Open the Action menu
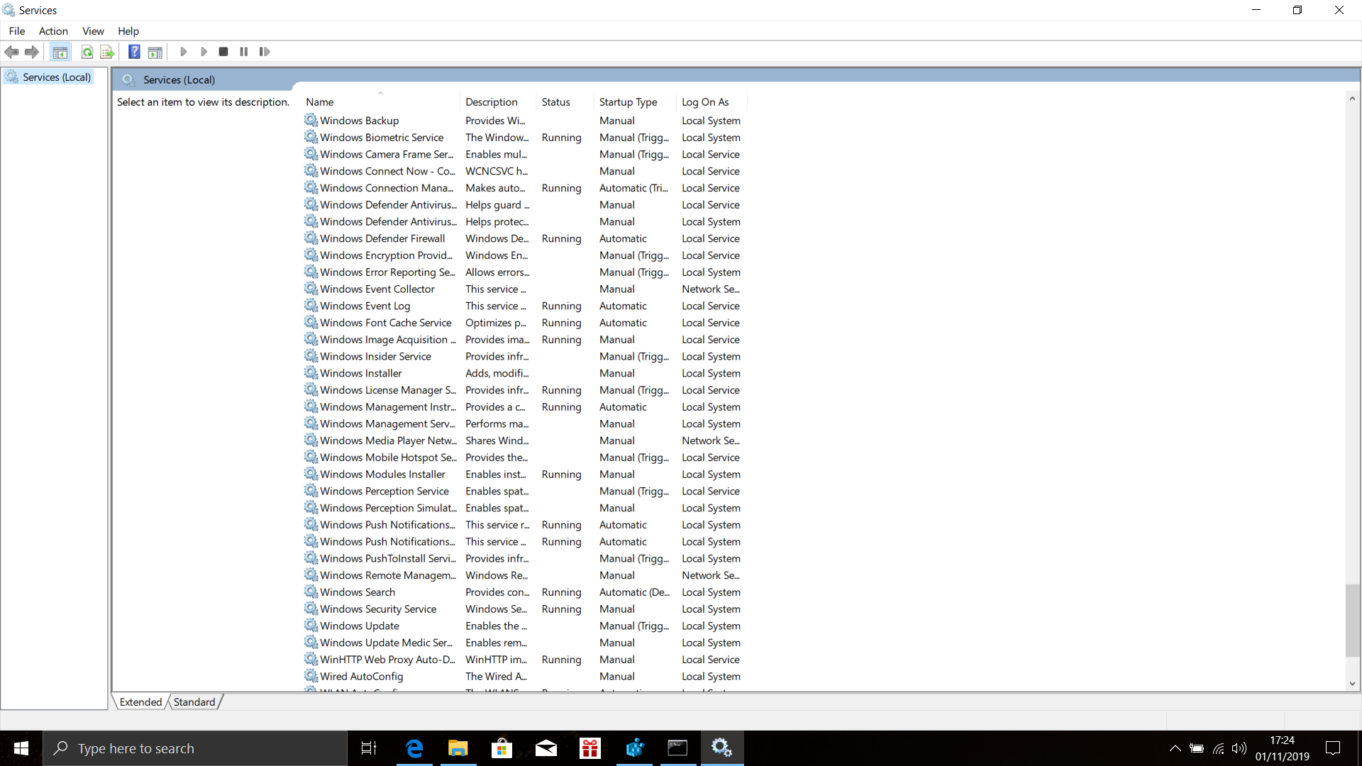This screenshot has height=766, width=1362. (53, 31)
